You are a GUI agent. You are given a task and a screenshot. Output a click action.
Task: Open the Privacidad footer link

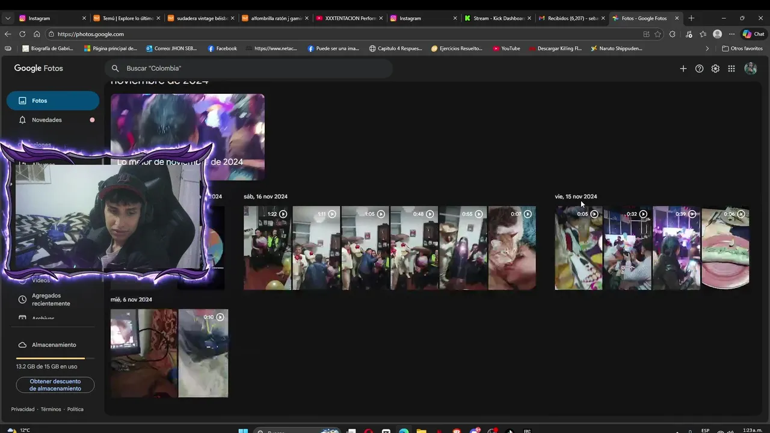coord(23,409)
